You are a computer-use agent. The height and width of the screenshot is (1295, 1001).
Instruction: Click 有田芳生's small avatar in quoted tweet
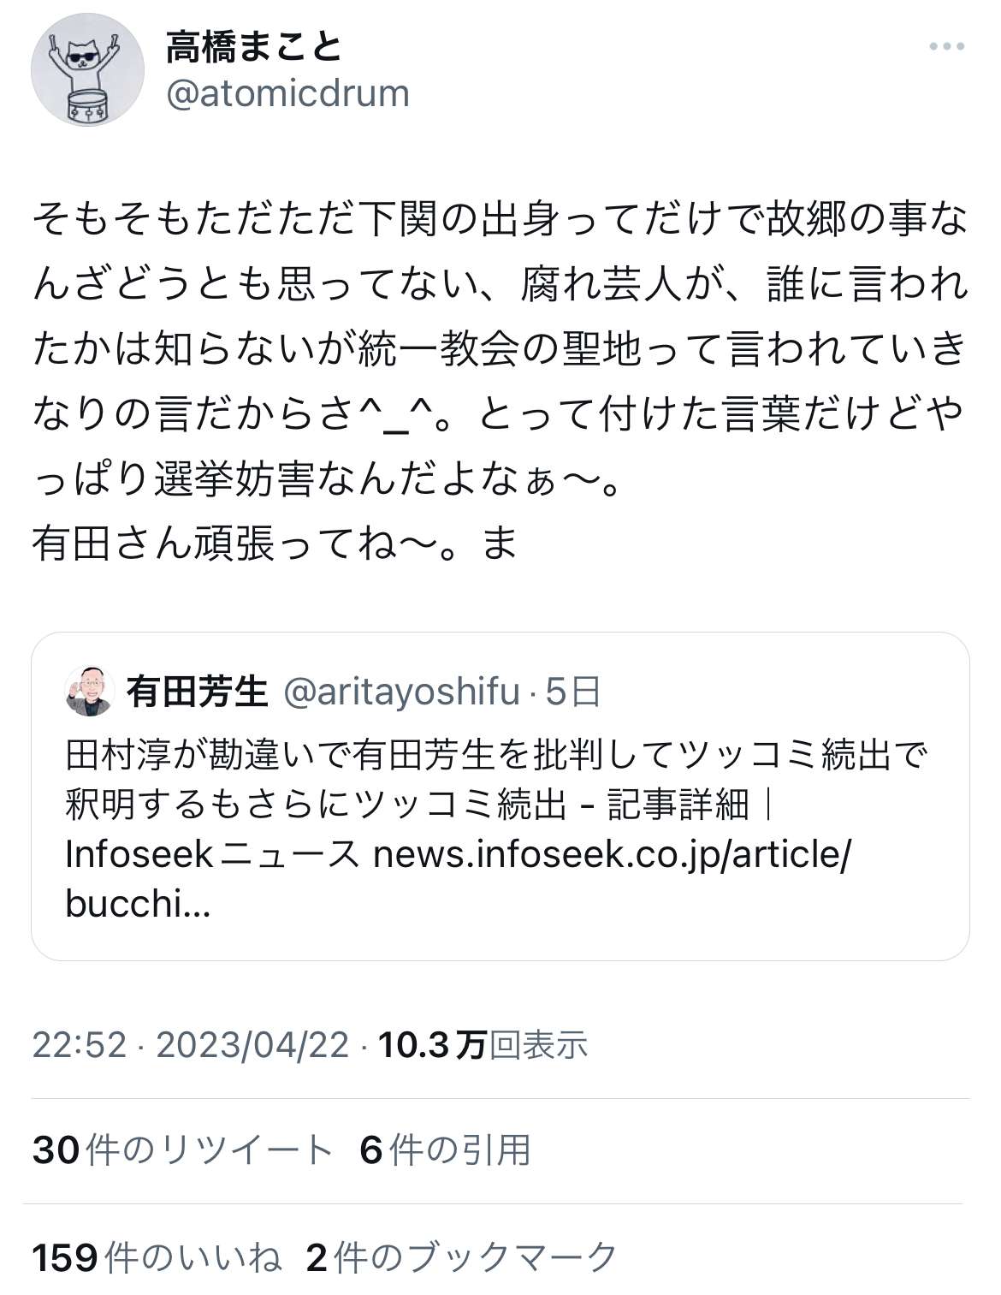[x=90, y=691]
